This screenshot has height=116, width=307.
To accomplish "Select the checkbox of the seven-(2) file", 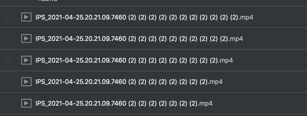I will click(8, 103).
